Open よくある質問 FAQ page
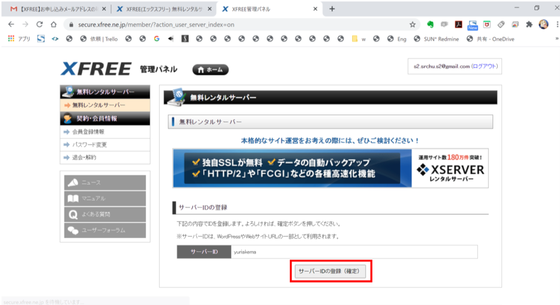This screenshot has height=305, width=560. tap(105, 214)
